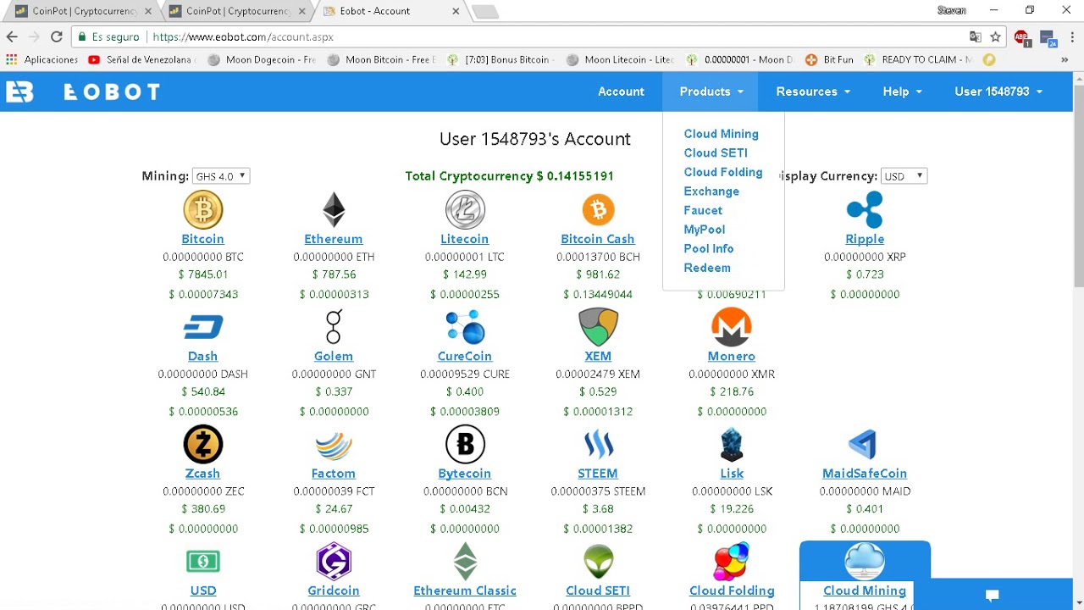The image size is (1084, 610).
Task: Click the Factom logo icon
Action: pos(334,446)
